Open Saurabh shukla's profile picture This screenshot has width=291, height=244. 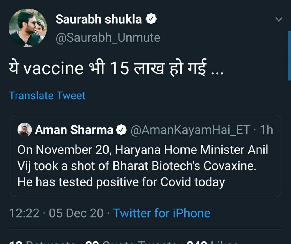[x=28, y=28]
